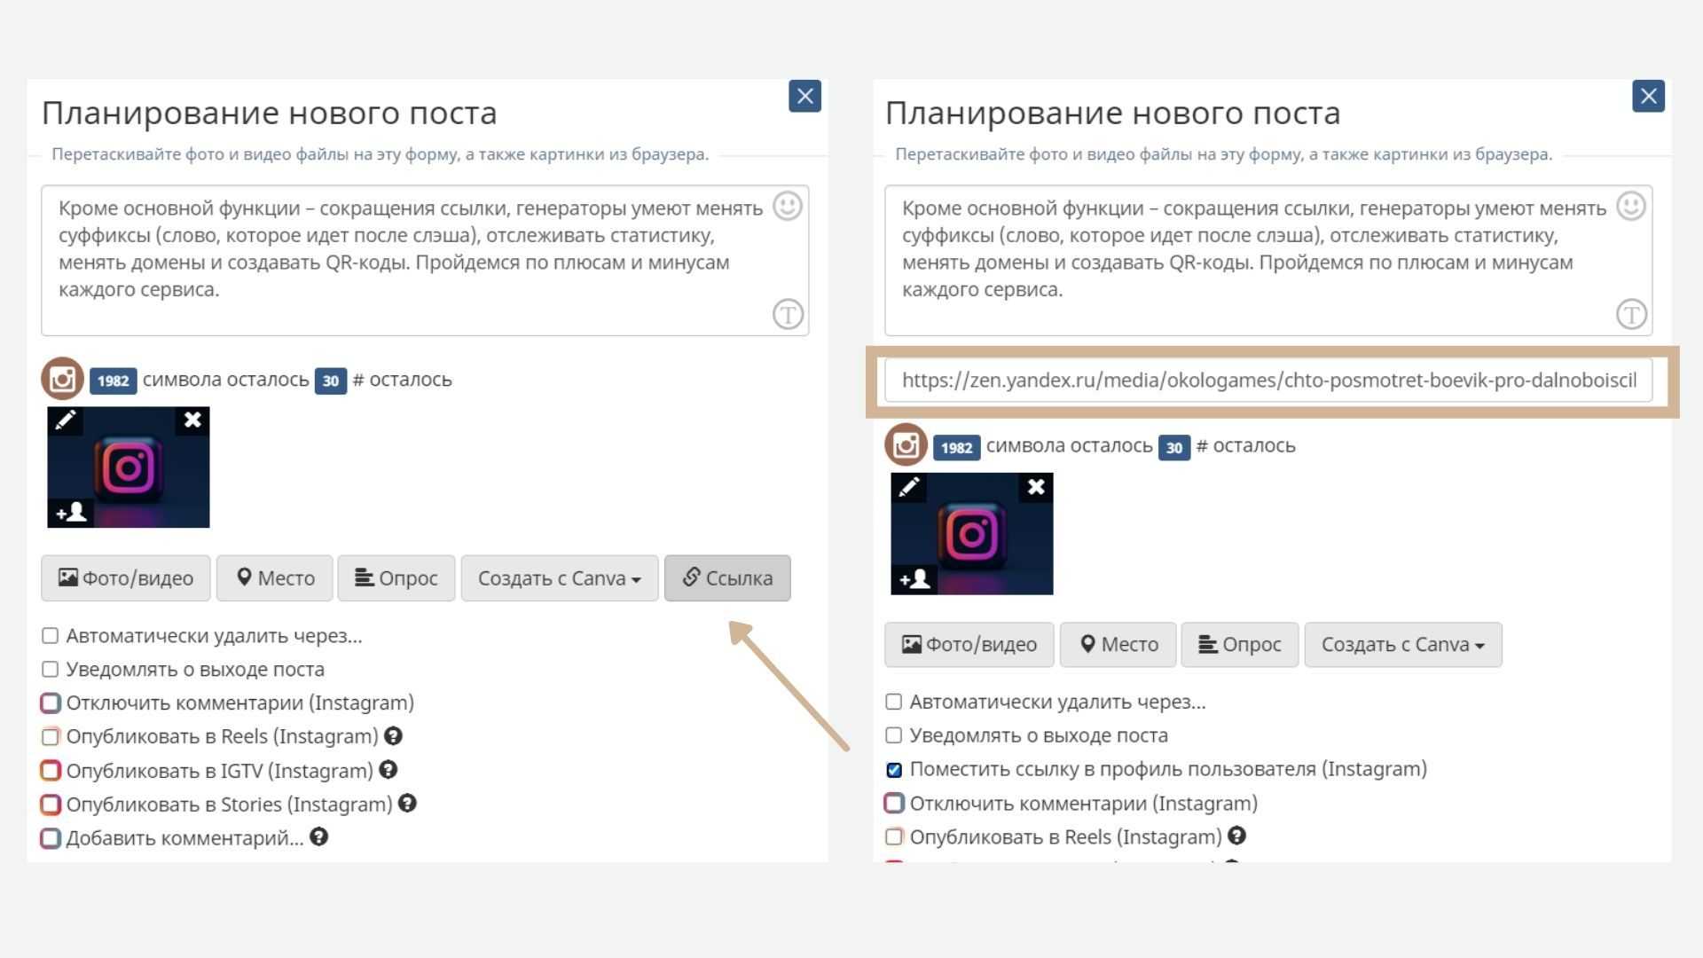The width and height of the screenshot is (1703, 958).
Task: Open help icon beside Stories option
Action: tap(407, 804)
